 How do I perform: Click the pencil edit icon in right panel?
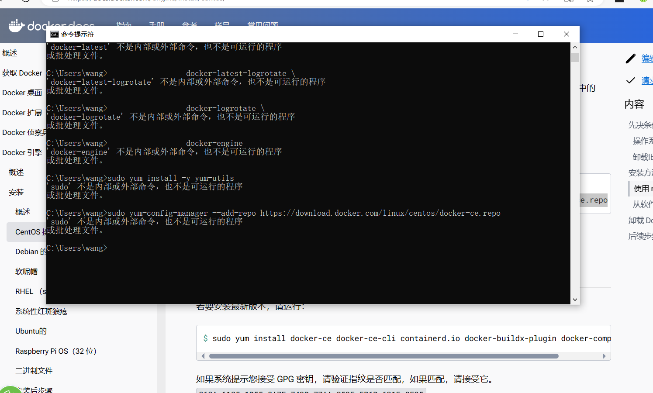(x=630, y=59)
